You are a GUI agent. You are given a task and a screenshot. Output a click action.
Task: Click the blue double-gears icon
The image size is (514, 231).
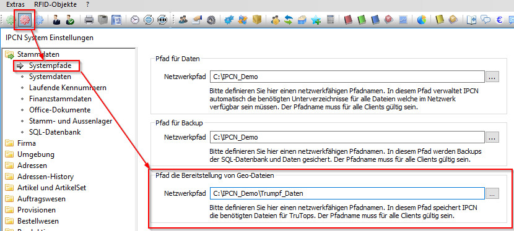229,20
